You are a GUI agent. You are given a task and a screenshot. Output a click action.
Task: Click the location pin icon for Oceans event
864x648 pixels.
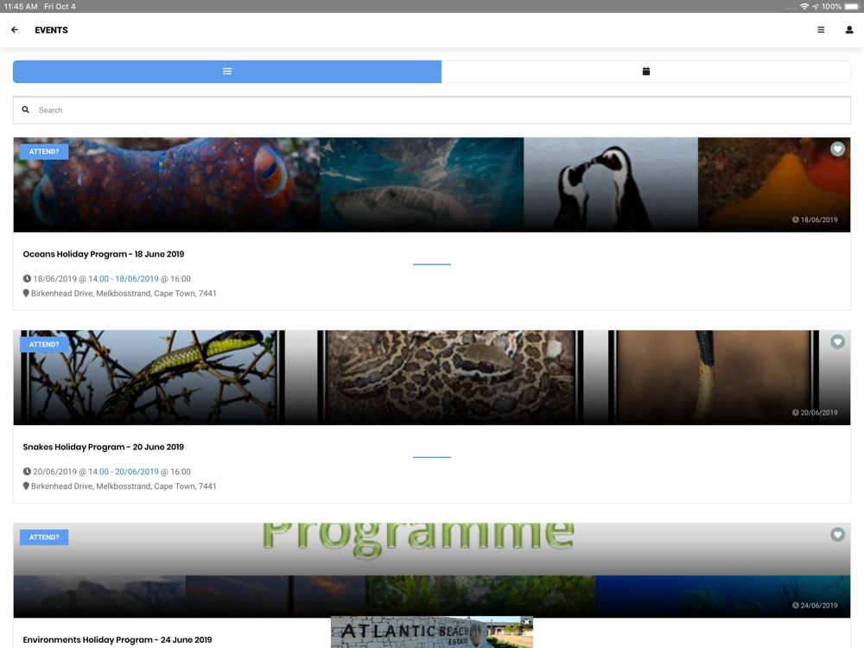[26, 293]
